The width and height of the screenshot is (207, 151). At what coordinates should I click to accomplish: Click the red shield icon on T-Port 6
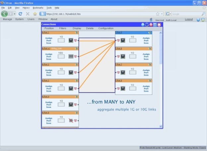(x=118, y=56)
